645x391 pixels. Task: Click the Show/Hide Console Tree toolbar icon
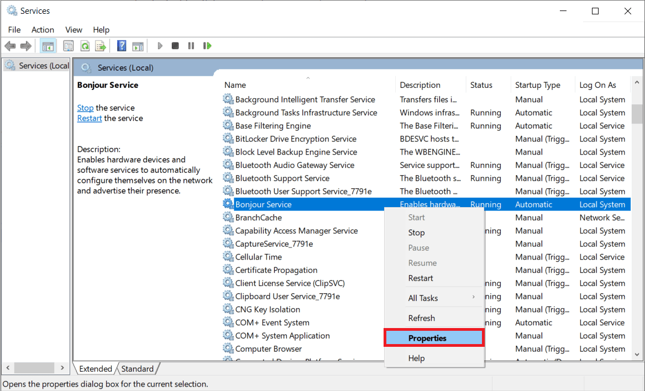click(x=48, y=46)
